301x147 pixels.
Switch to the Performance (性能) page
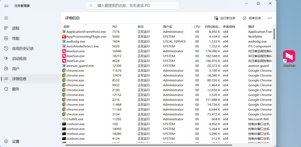point(16,38)
